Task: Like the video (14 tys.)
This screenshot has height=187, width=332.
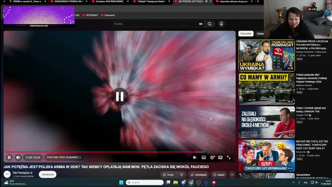Action: tap(168, 175)
